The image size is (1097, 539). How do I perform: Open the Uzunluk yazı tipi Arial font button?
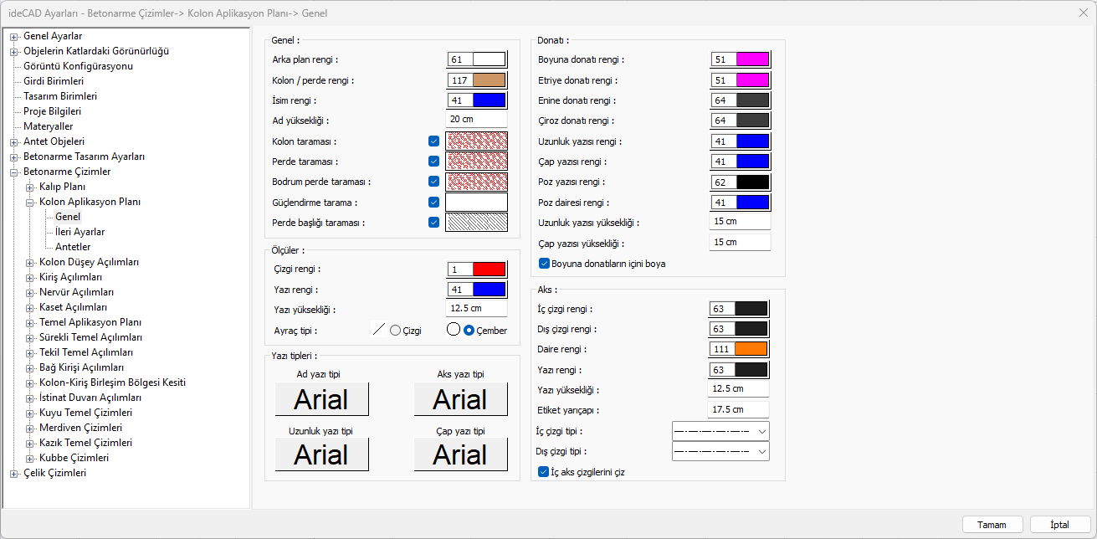point(321,454)
